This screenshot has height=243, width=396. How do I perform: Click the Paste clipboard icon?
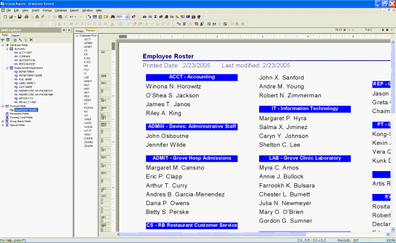(x=60, y=17)
